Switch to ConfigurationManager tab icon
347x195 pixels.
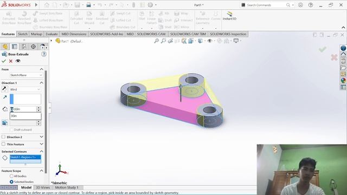(x=24, y=47)
